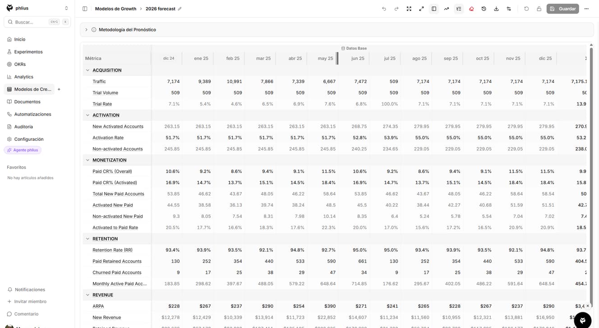Collapse the ACQUISITION metric group

[88, 70]
